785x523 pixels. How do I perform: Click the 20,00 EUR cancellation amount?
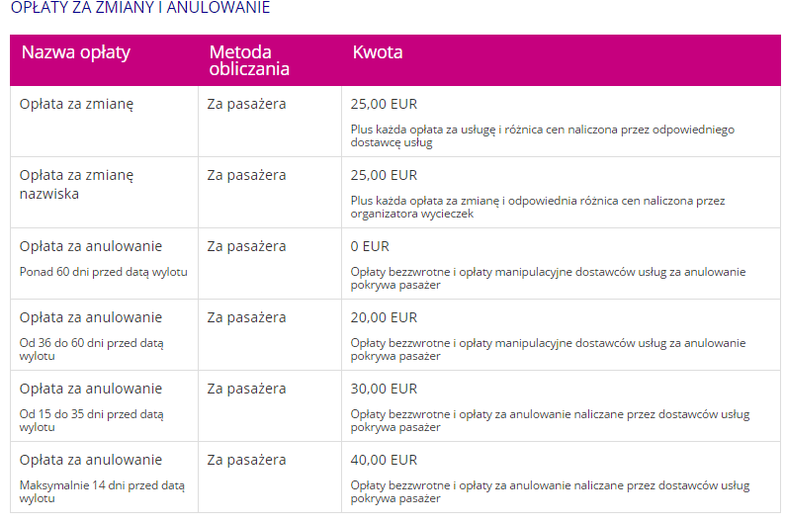(384, 317)
